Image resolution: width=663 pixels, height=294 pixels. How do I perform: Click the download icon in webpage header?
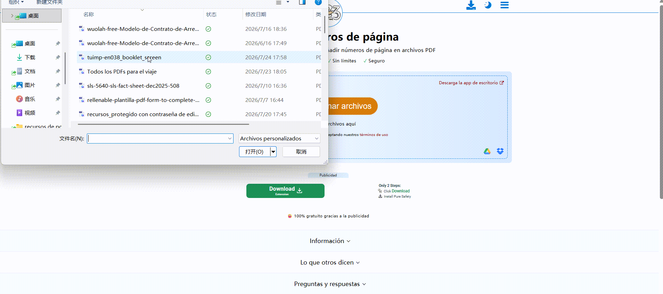point(471,5)
